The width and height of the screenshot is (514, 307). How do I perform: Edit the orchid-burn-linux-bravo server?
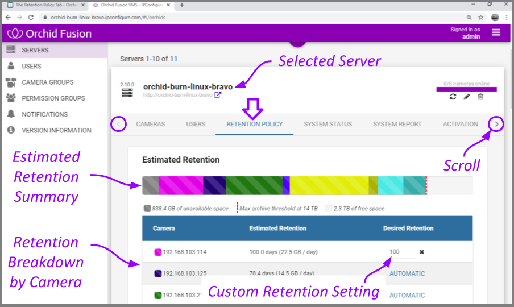(x=466, y=97)
